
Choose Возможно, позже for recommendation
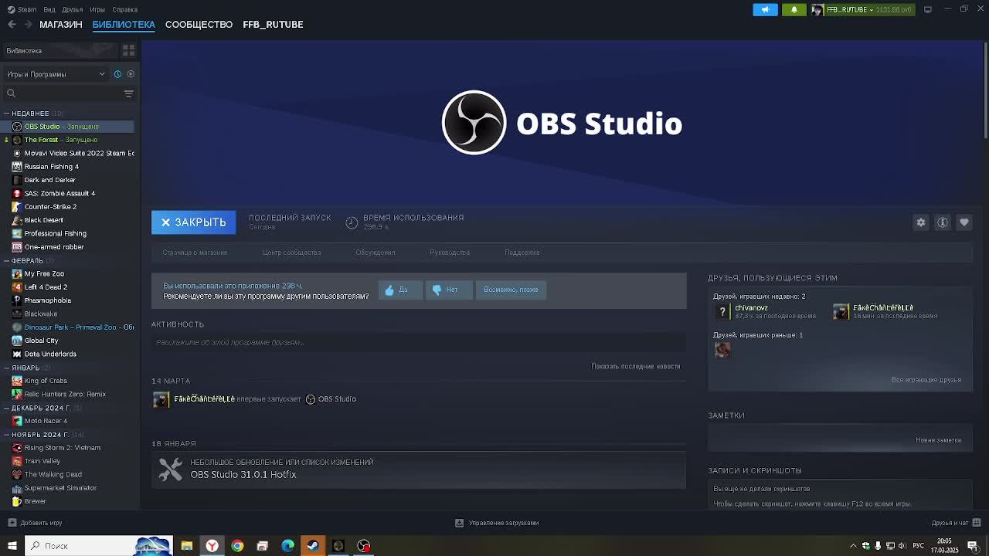(511, 290)
